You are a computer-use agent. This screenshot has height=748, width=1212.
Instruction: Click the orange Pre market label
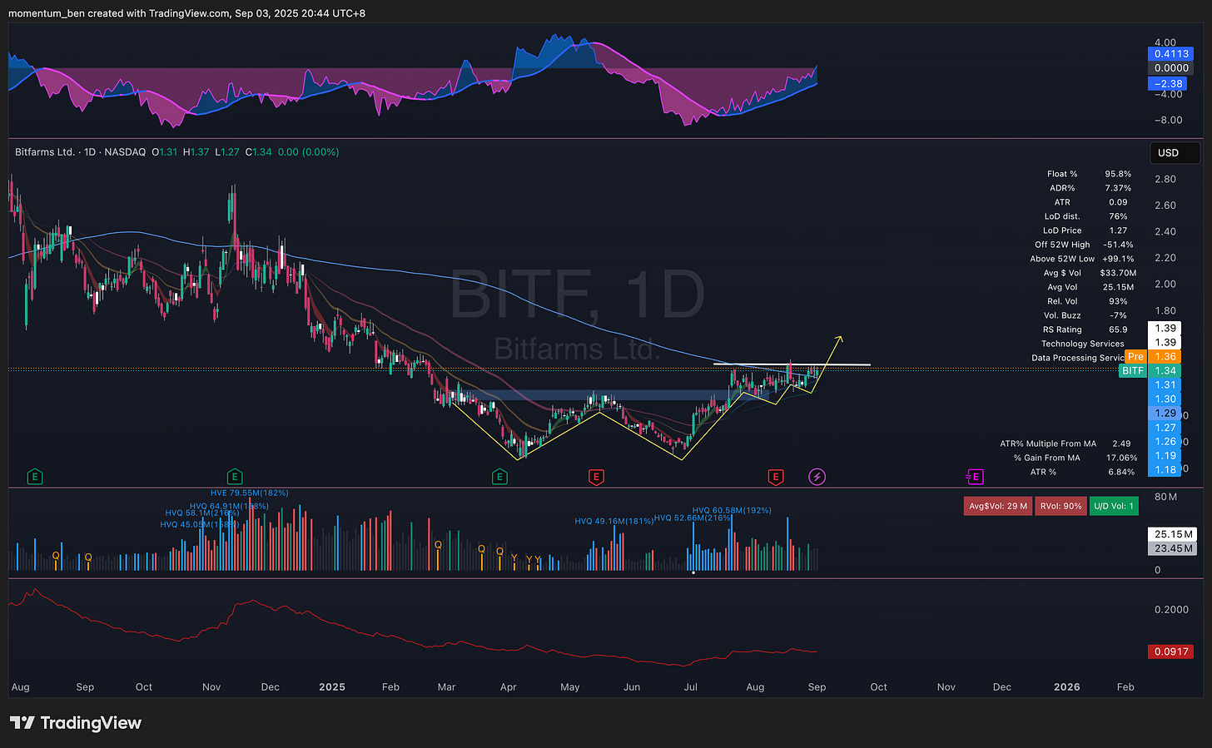1135,356
